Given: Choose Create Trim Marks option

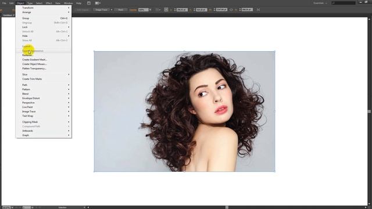Looking at the screenshot, I should (44, 79).
